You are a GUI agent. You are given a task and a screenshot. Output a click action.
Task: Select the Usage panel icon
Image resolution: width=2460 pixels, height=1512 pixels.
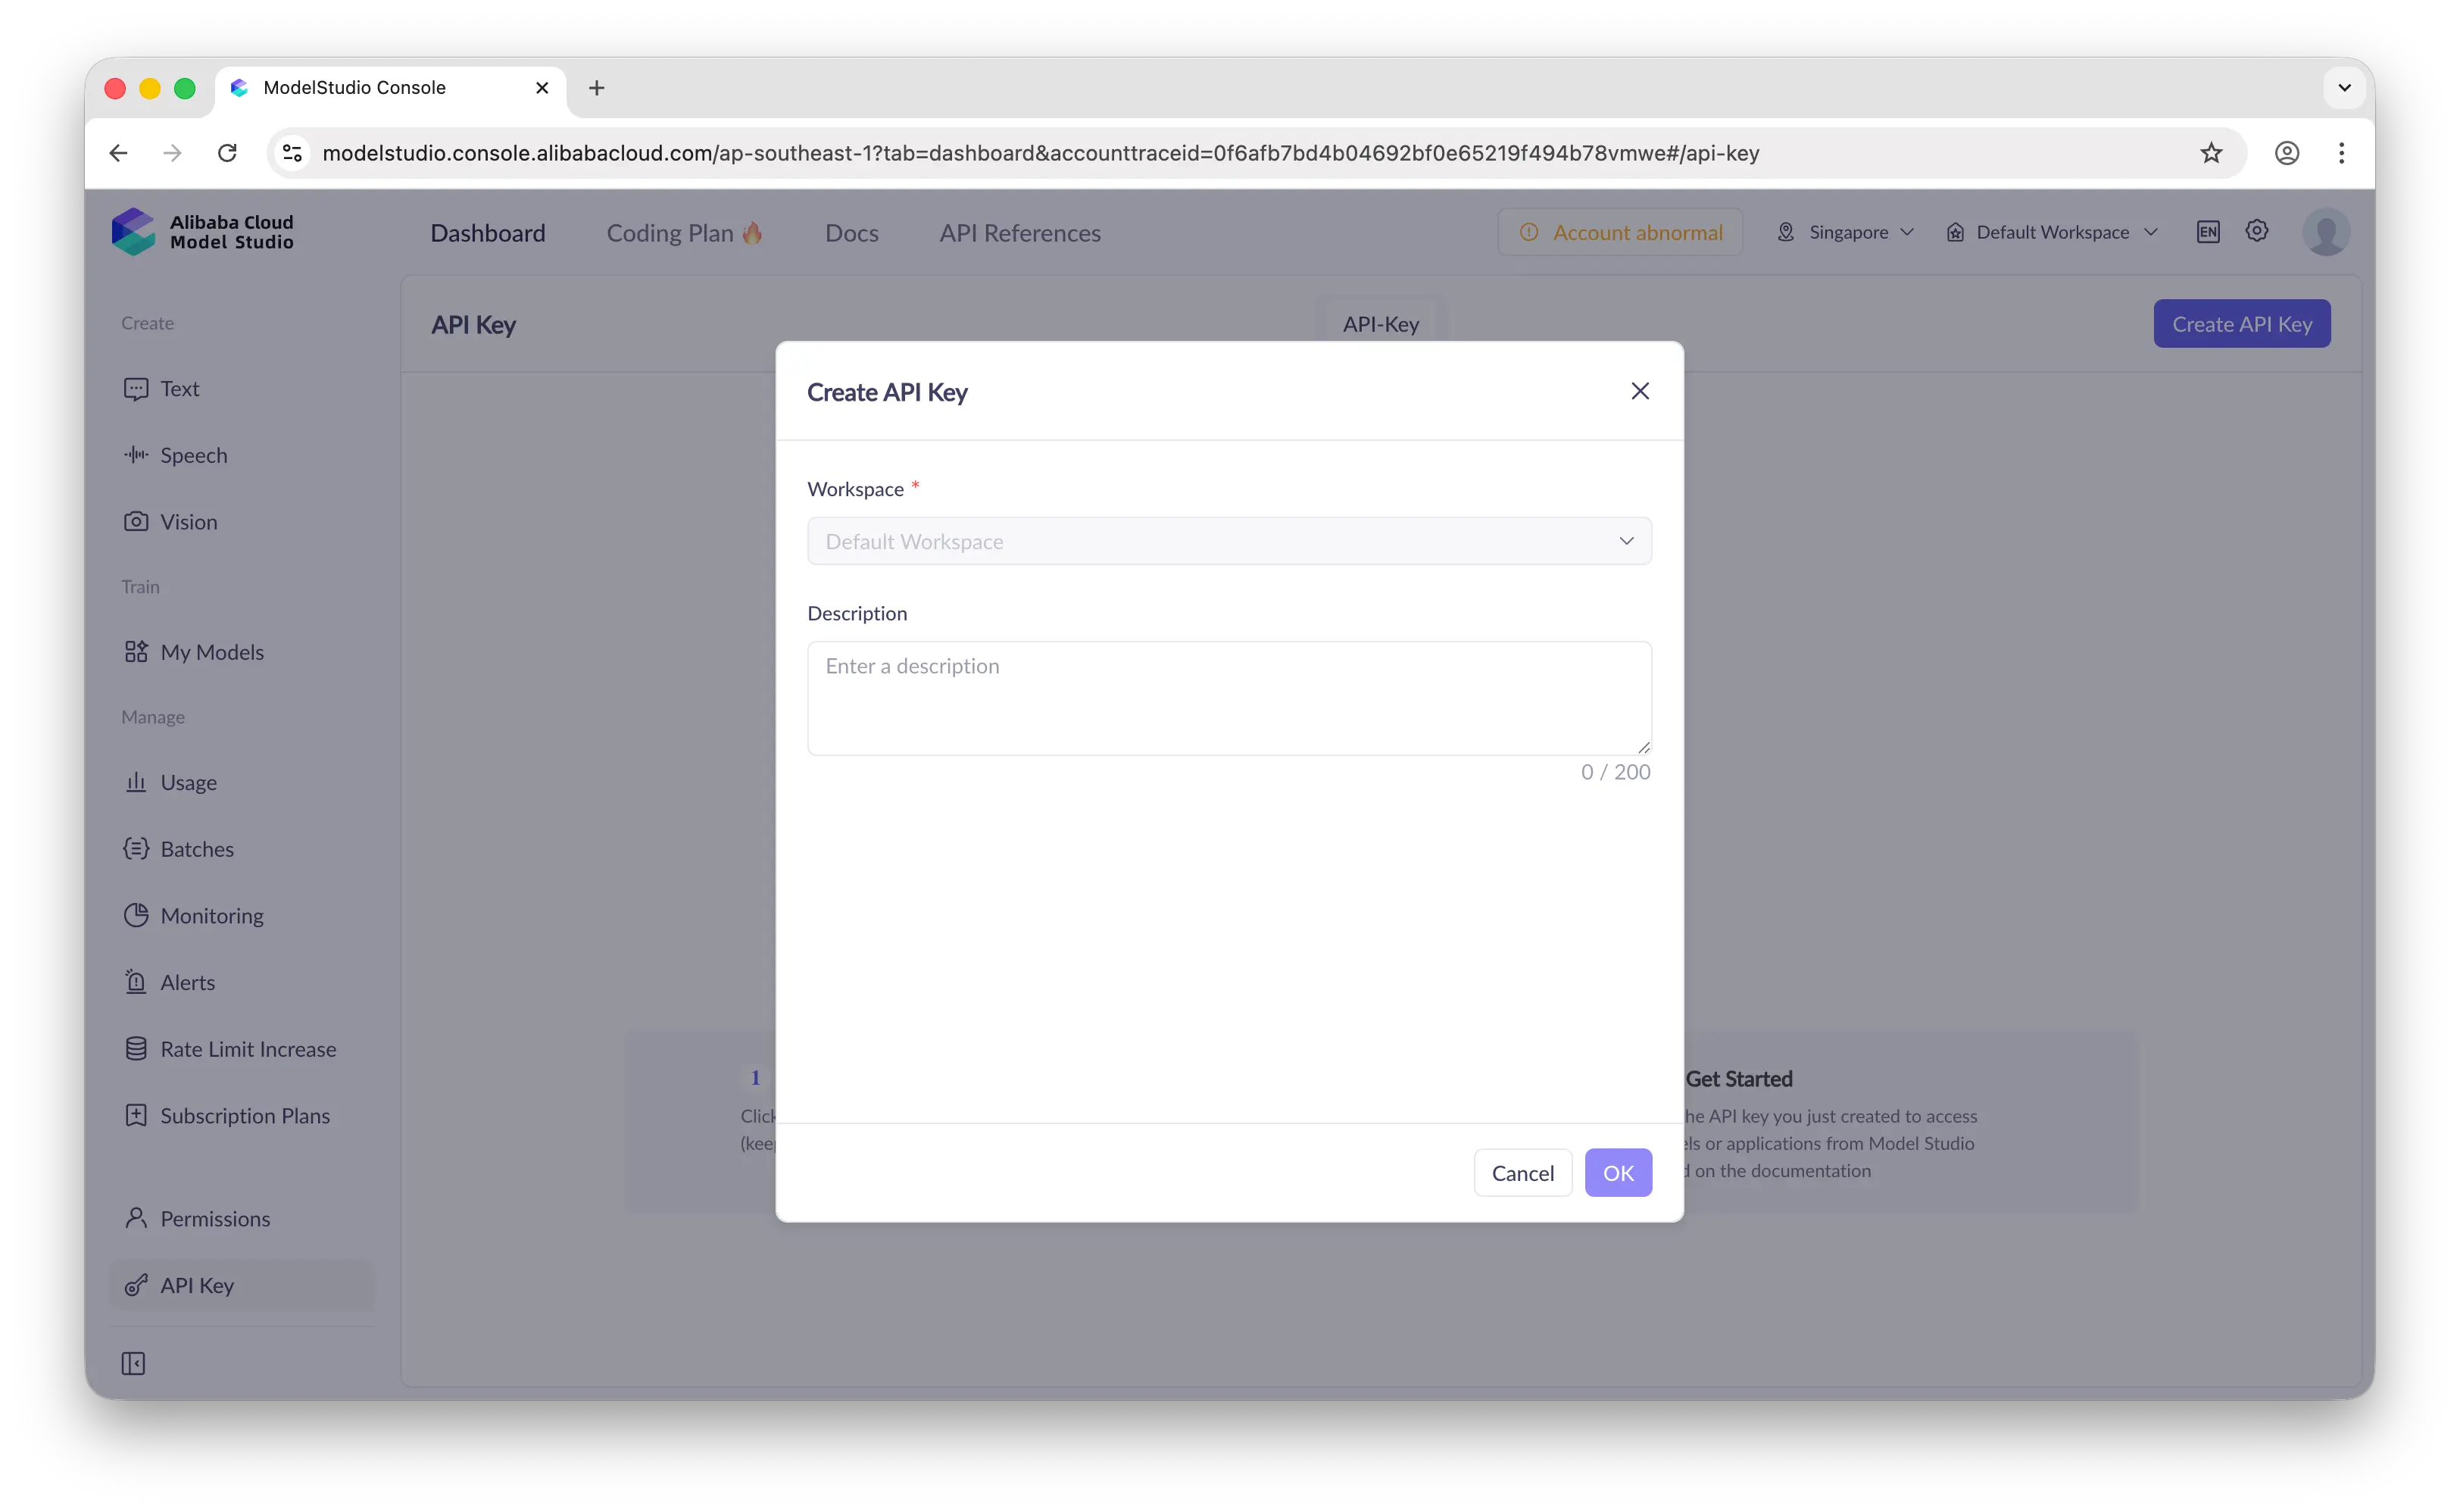tap(137, 782)
